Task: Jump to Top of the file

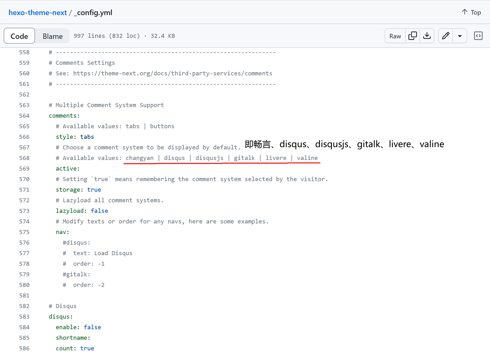Action: (471, 12)
